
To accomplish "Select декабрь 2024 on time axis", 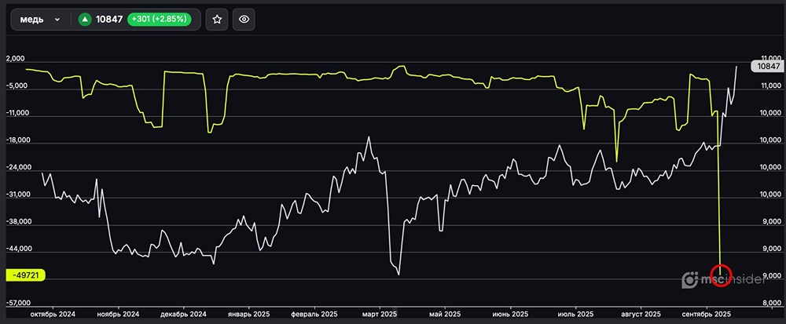I will click(x=182, y=312).
